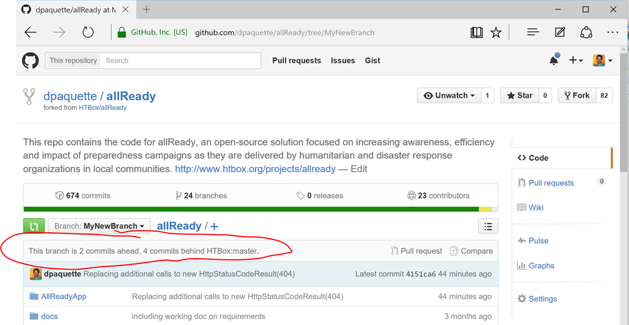Open Edge more actions ellipsis
Viewport: 629px width, 325px height.
(x=612, y=33)
